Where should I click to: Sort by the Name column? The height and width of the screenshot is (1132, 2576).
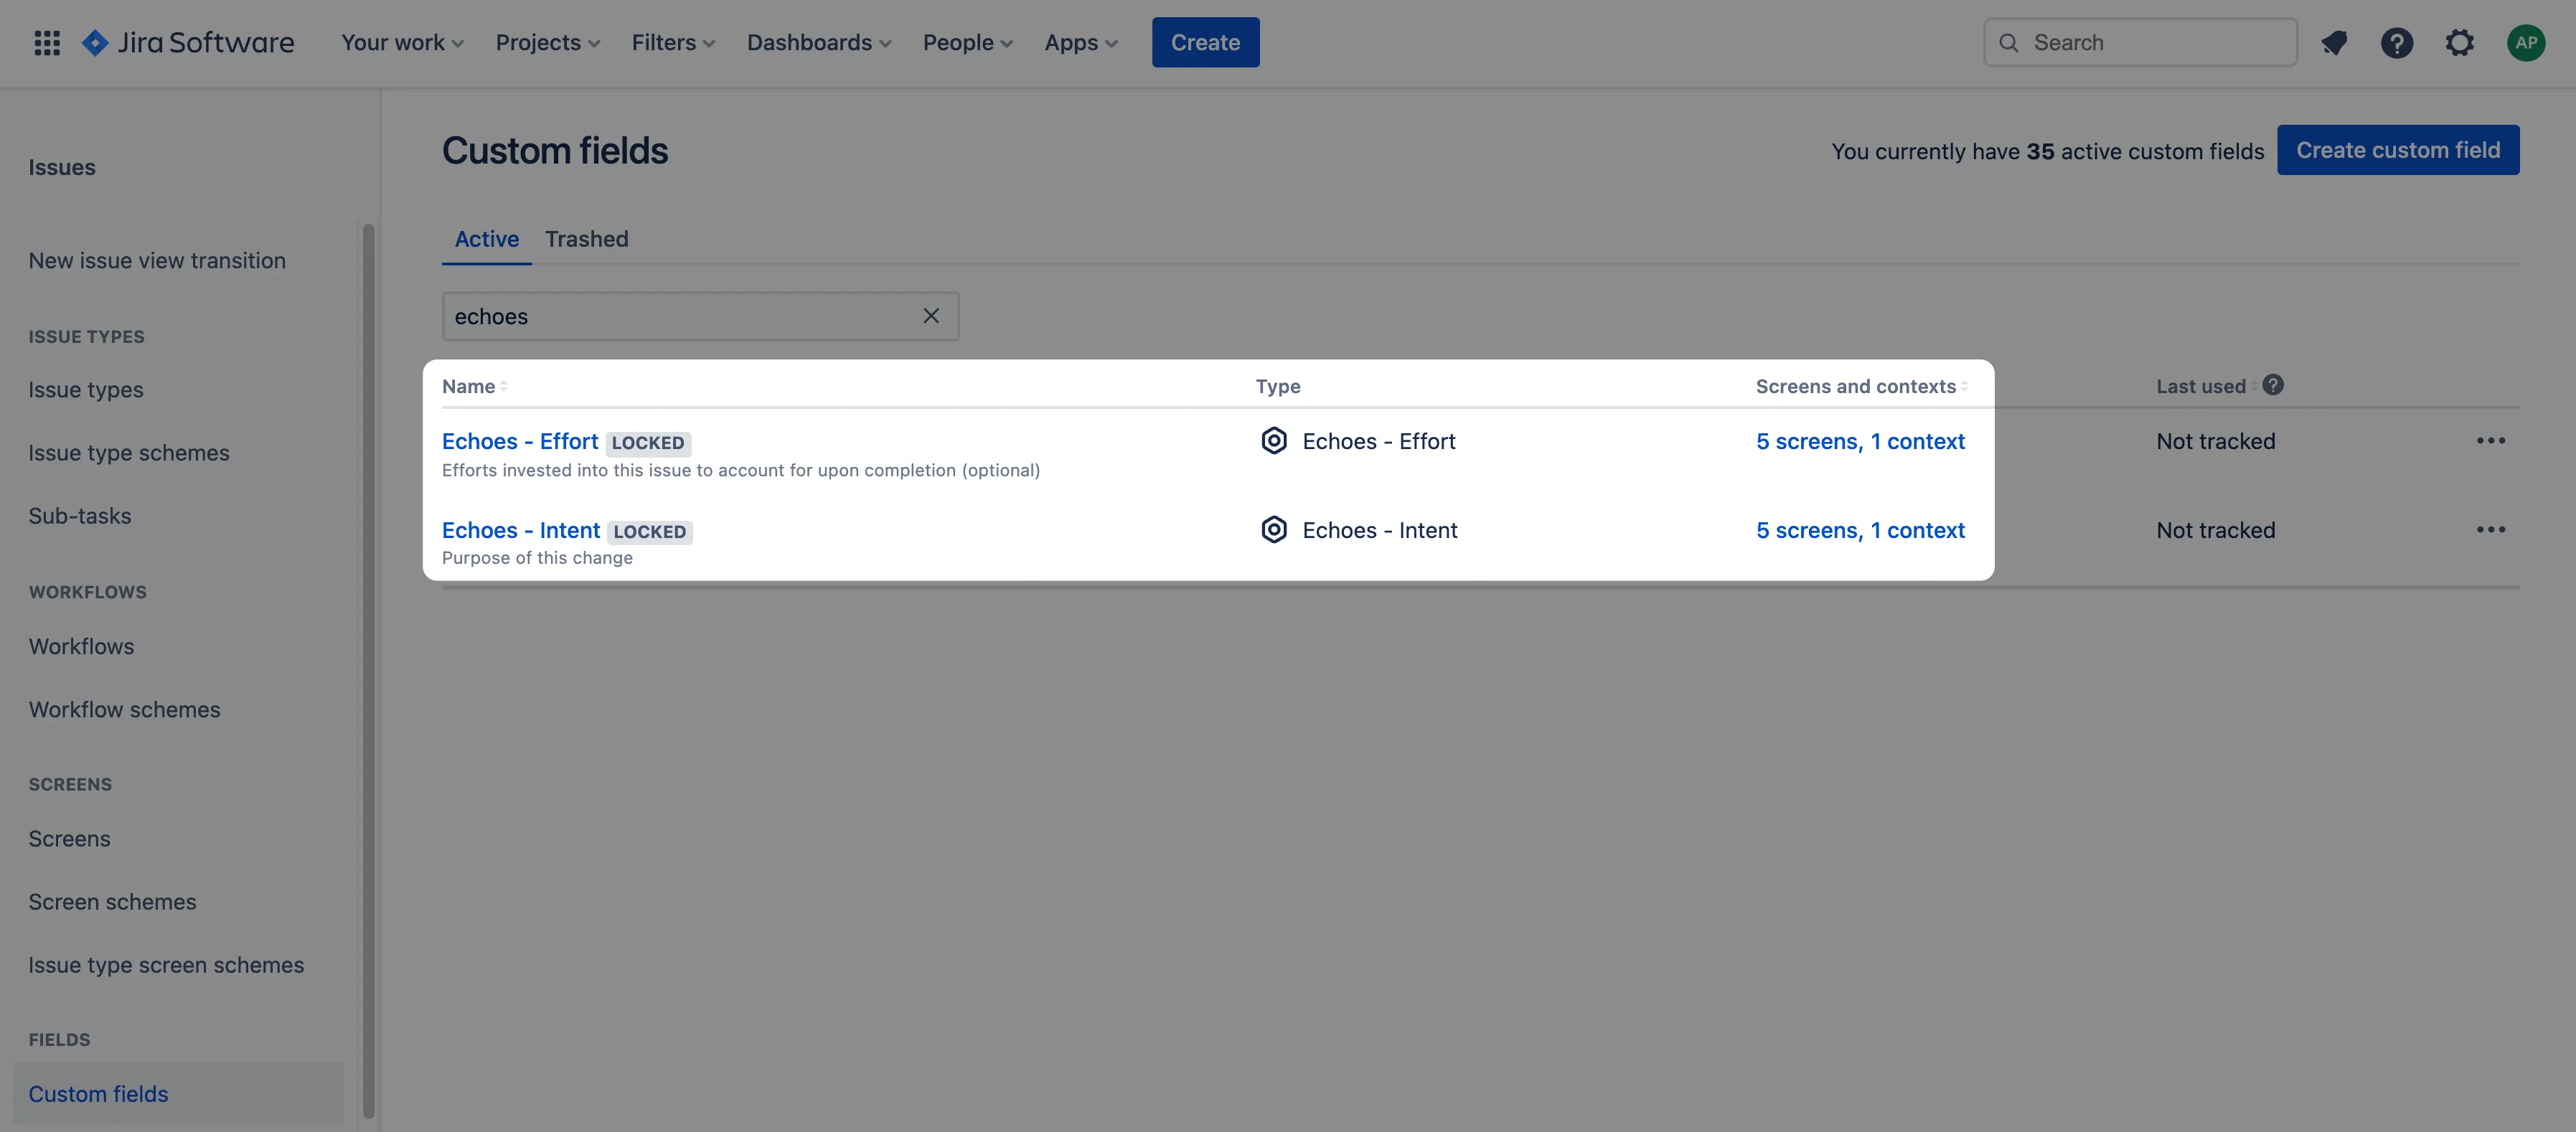(x=474, y=386)
